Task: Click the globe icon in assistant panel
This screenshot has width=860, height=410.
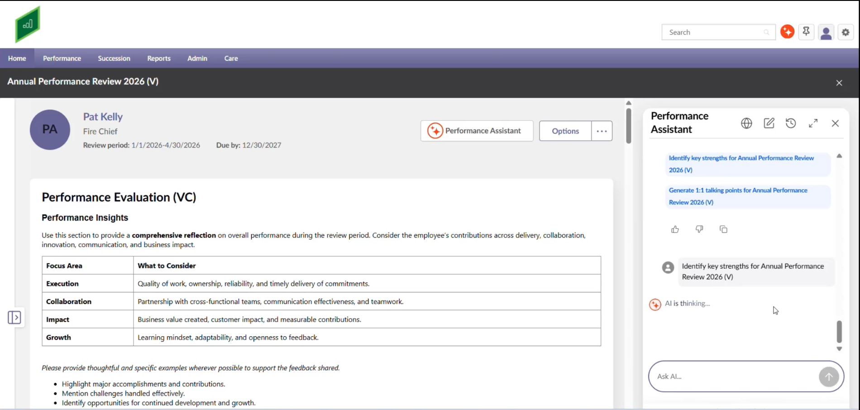Action: [746, 123]
